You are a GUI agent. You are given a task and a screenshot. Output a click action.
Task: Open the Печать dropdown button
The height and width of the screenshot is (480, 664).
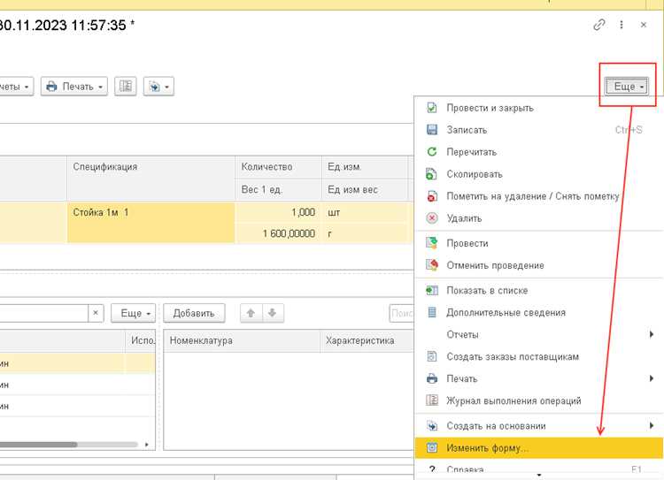point(74,87)
